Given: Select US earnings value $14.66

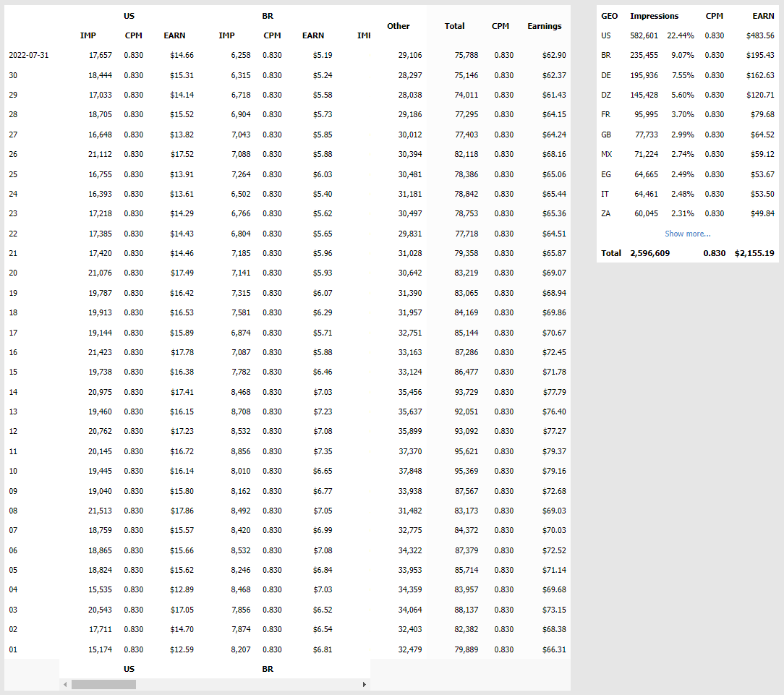Looking at the screenshot, I should (182, 55).
